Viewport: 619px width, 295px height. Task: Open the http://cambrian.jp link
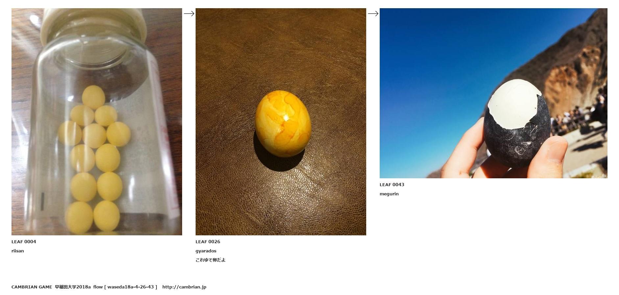click(x=184, y=287)
